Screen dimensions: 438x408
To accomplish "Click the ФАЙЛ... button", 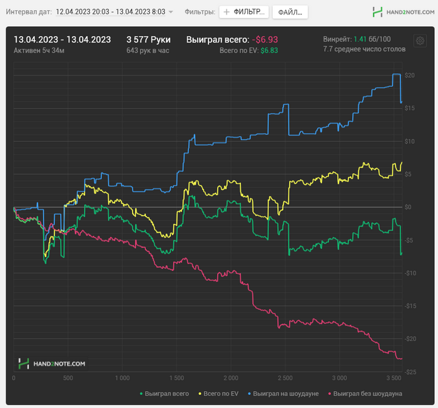I will 290,13.
